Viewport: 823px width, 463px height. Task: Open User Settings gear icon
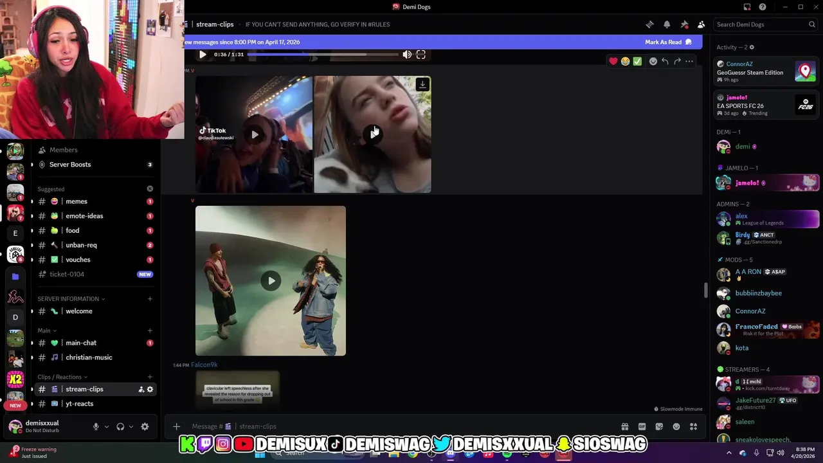point(145,426)
